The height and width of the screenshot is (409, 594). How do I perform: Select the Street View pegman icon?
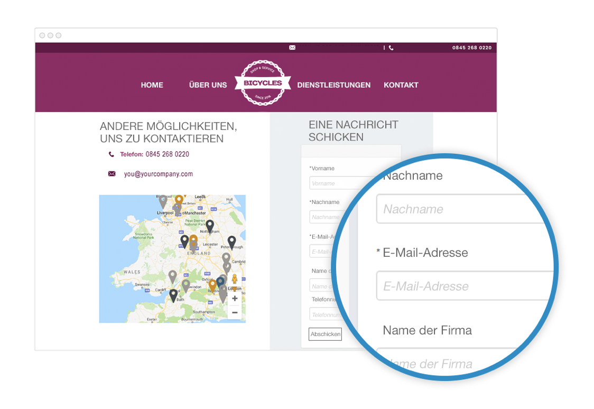(x=235, y=279)
